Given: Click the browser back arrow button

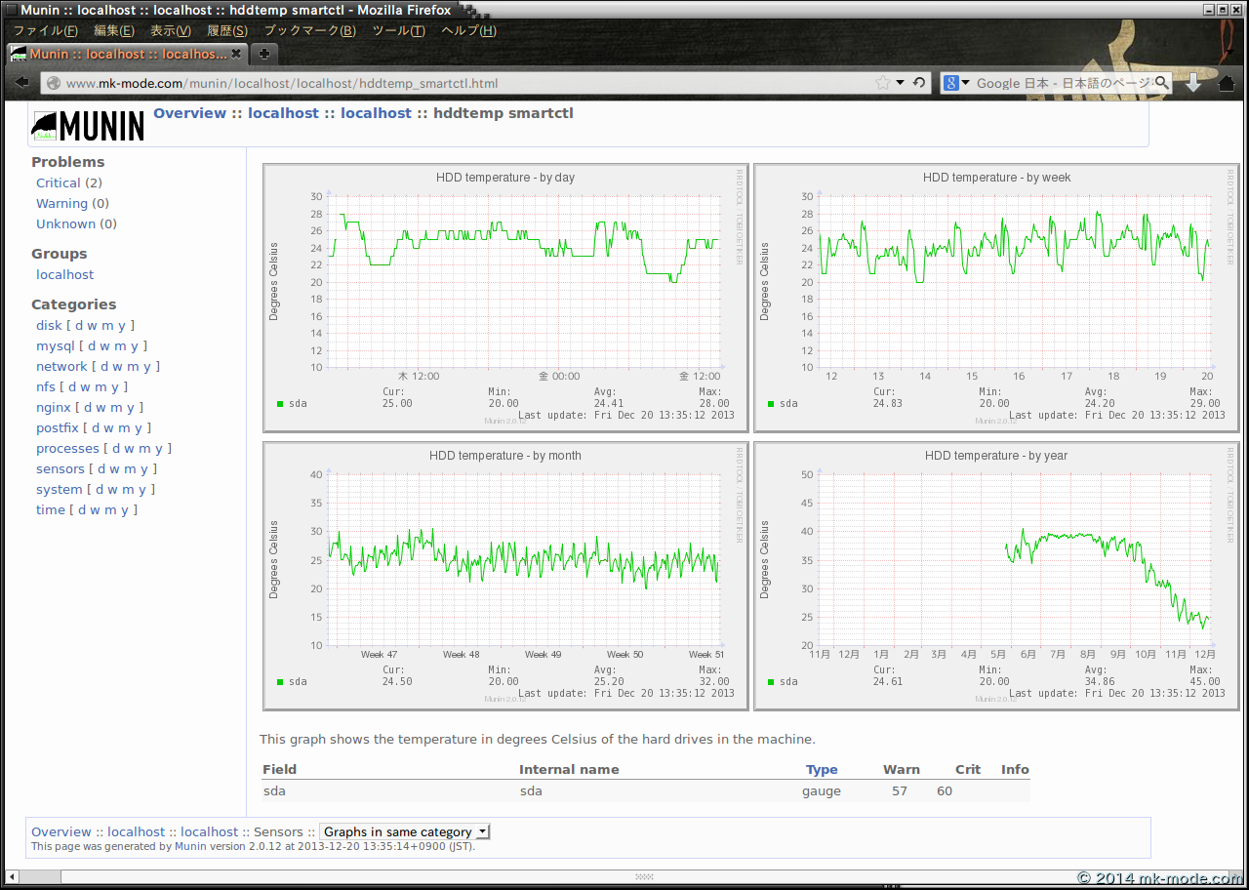Looking at the screenshot, I should 21,83.
